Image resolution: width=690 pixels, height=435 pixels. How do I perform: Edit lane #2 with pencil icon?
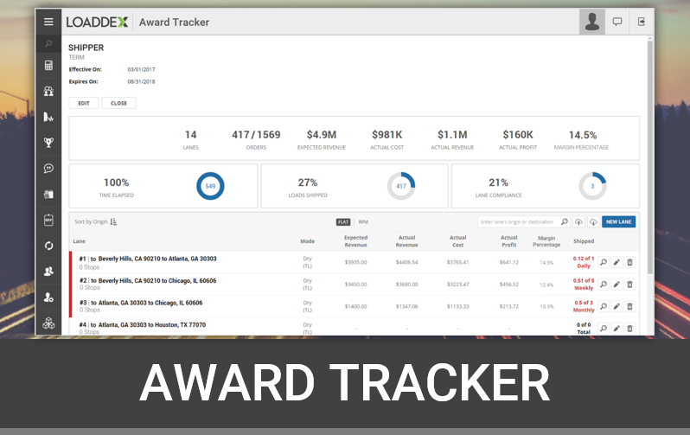coord(617,284)
